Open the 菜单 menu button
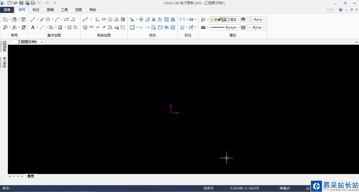Screen dimensions: 359x192 [x=7, y=10]
